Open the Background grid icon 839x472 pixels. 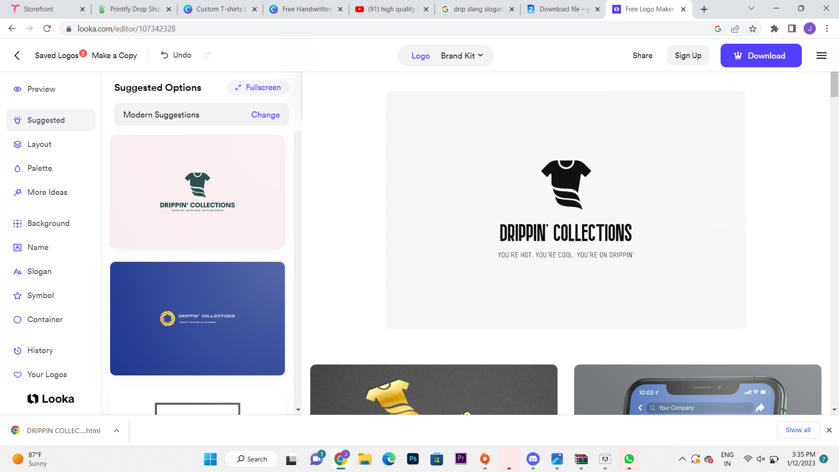[17, 223]
